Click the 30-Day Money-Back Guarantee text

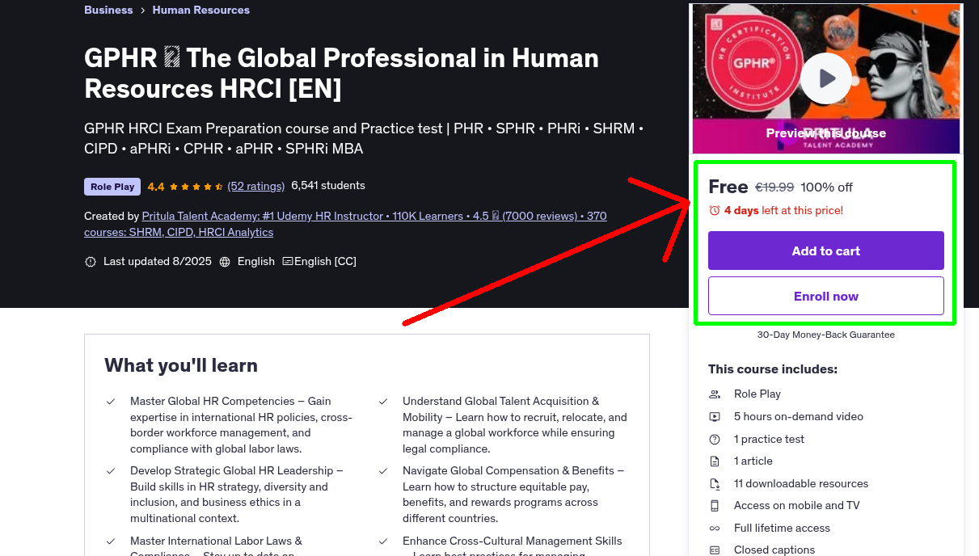(x=826, y=335)
